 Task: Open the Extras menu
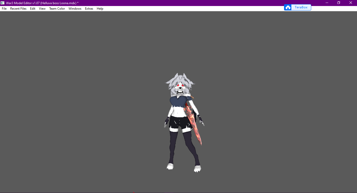(89, 9)
